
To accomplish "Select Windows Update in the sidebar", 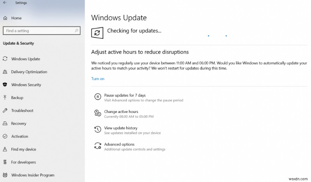I will tap(26, 59).
